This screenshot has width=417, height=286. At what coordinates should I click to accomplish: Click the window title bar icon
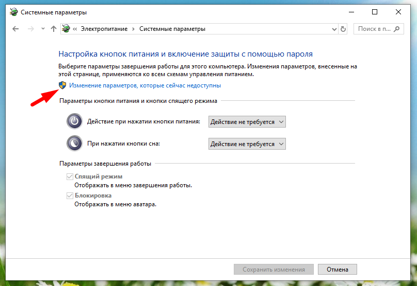[13, 12]
